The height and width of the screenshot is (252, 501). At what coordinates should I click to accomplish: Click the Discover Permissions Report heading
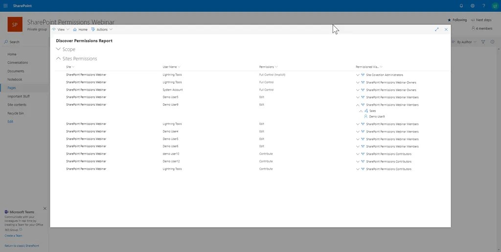pyautogui.click(x=84, y=41)
